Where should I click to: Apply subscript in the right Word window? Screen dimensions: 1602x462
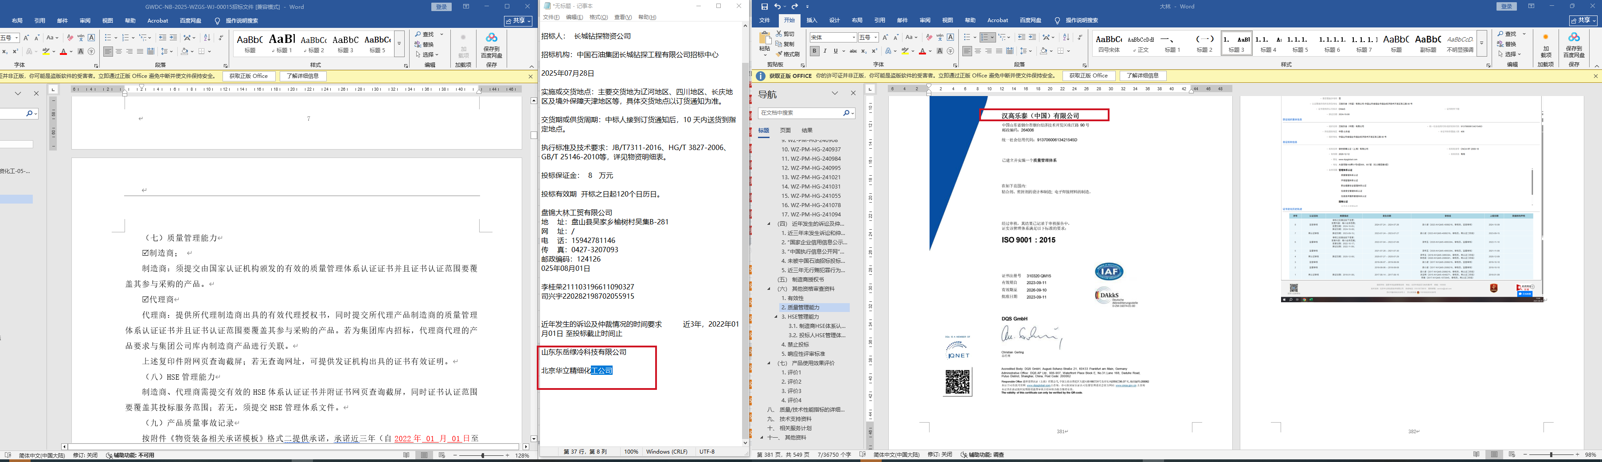click(x=864, y=51)
